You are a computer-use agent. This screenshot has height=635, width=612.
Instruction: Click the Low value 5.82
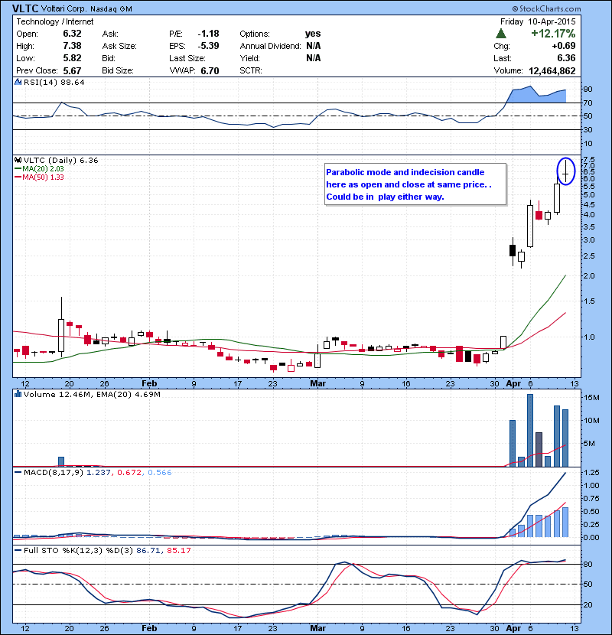(x=72, y=58)
